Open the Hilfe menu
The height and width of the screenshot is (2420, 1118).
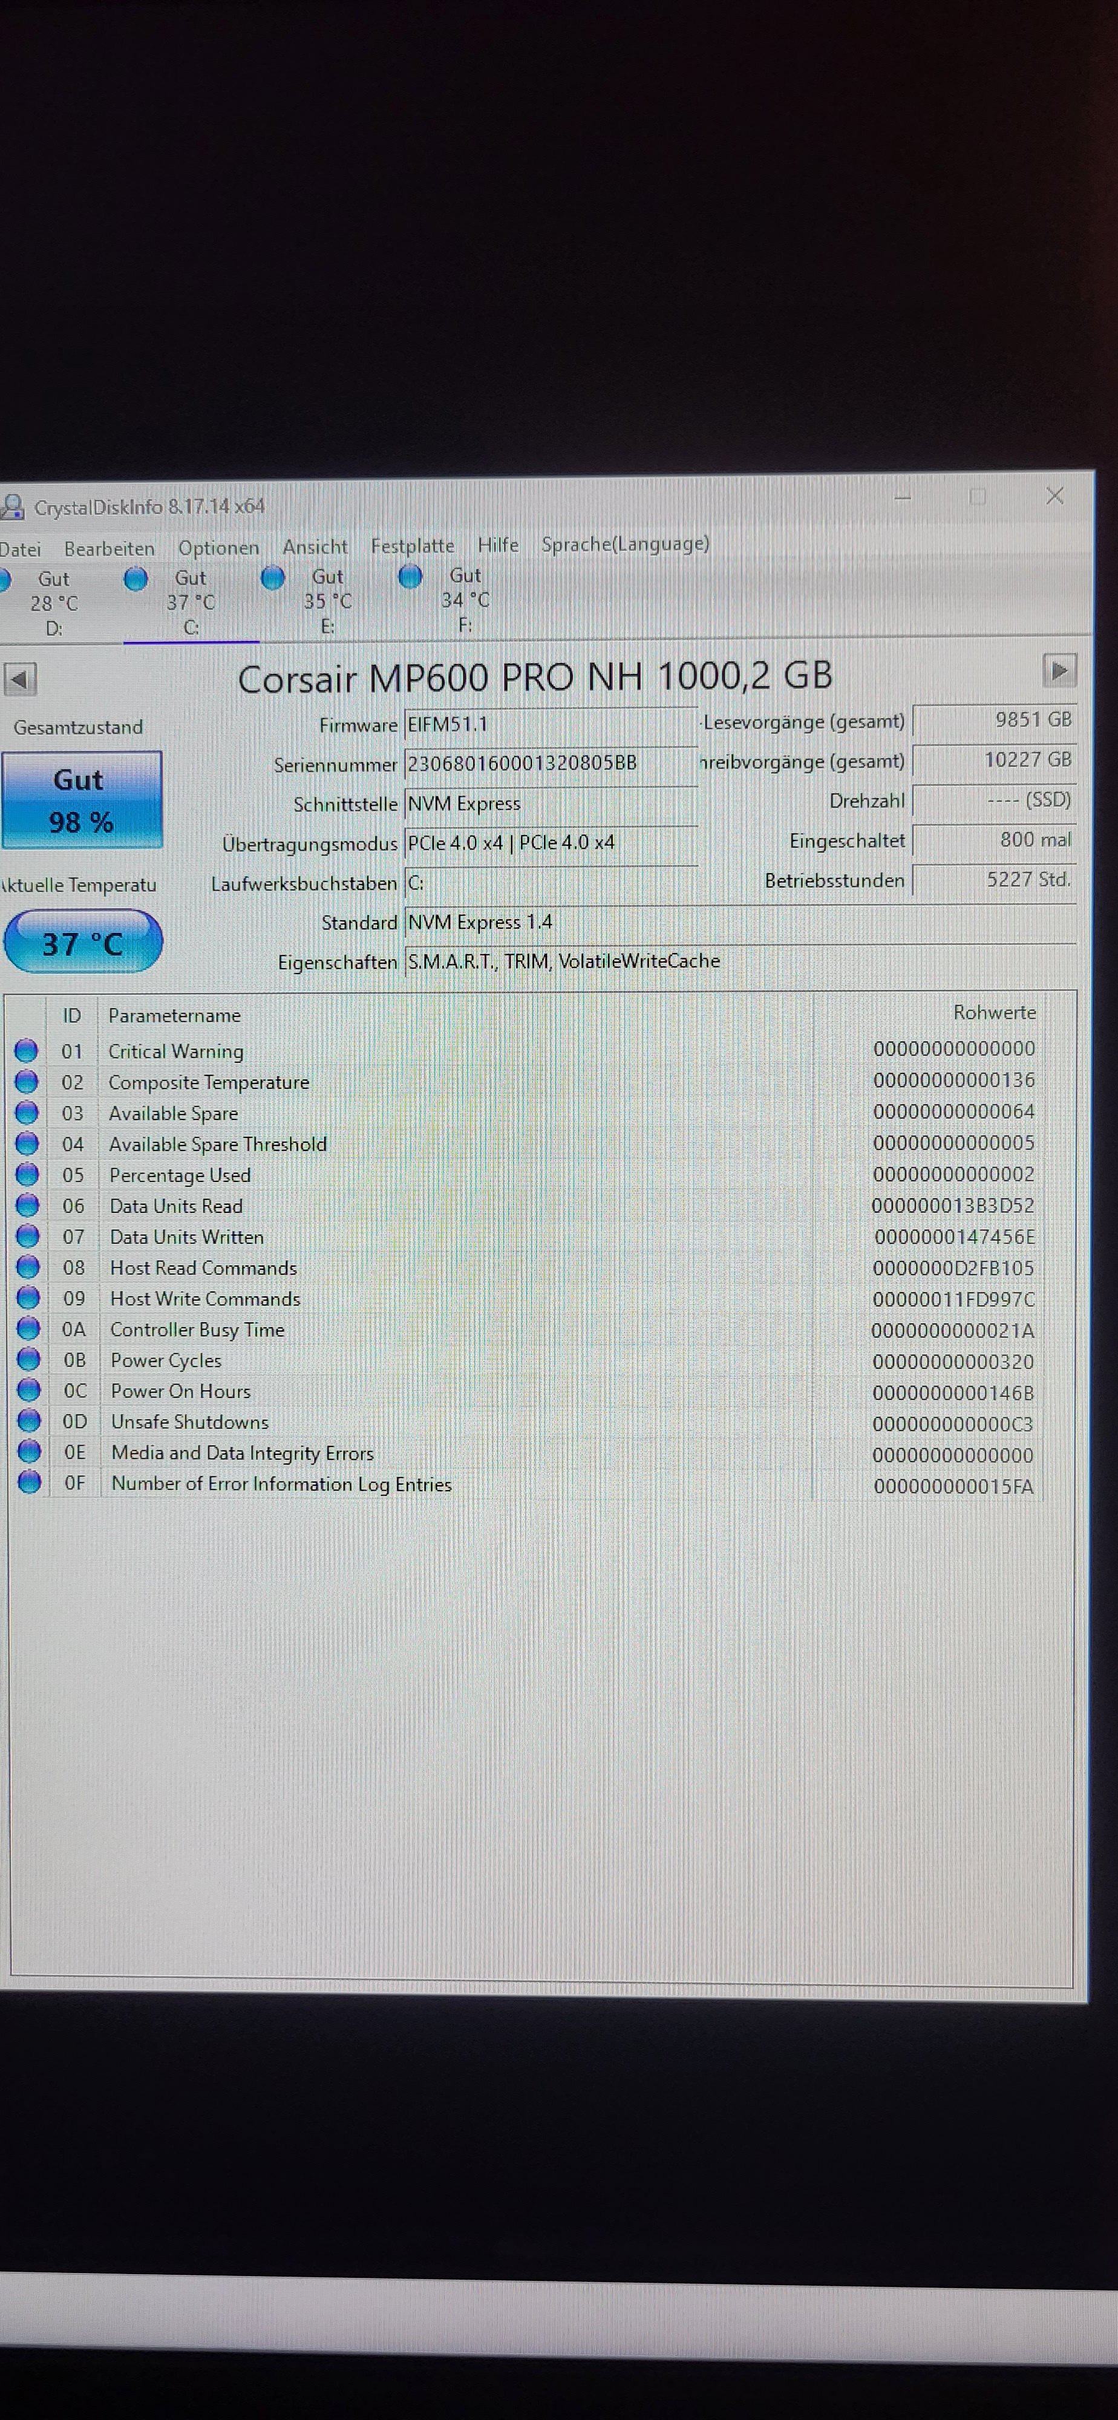click(497, 545)
